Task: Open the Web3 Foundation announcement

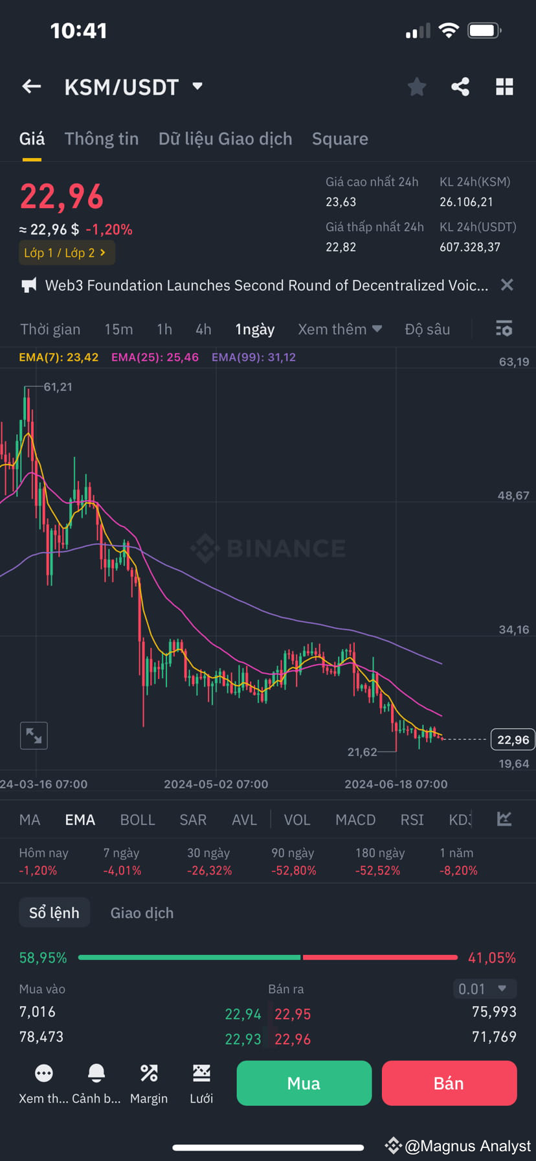Action: 267,286
